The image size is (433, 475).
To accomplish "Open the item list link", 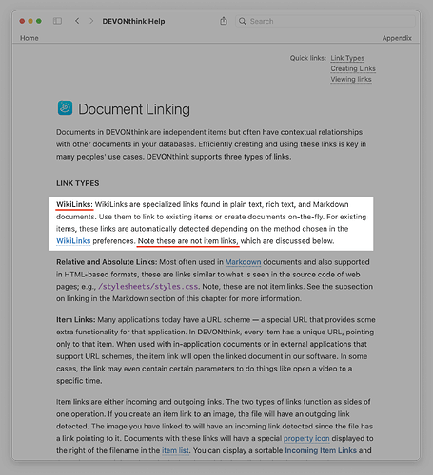I will click(x=175, y=450).
